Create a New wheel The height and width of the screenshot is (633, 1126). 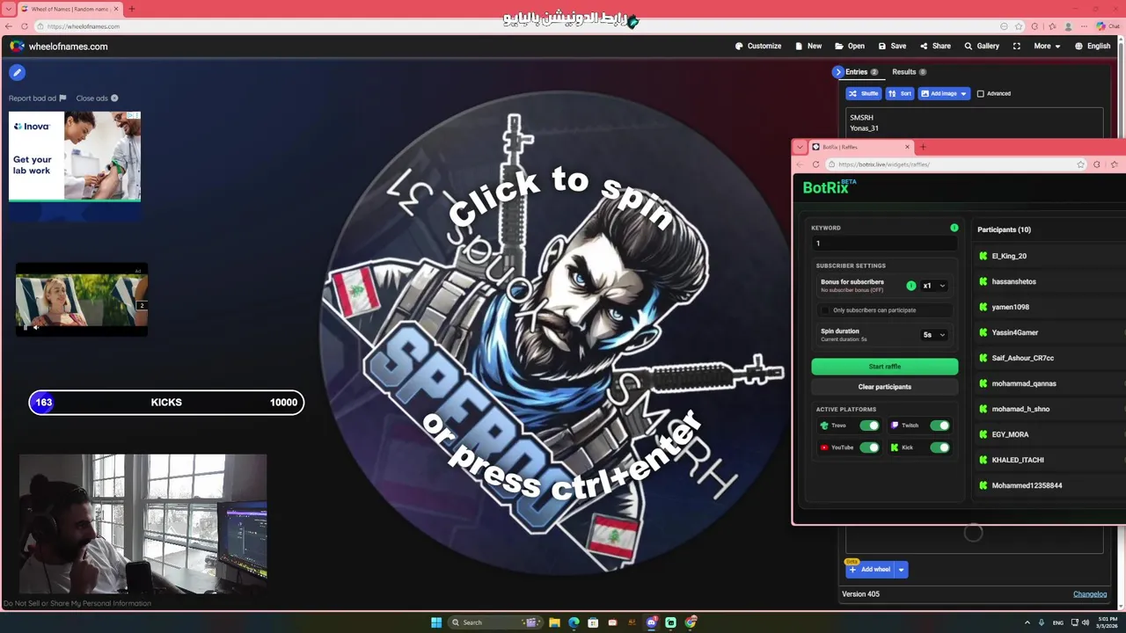point(808,46)
